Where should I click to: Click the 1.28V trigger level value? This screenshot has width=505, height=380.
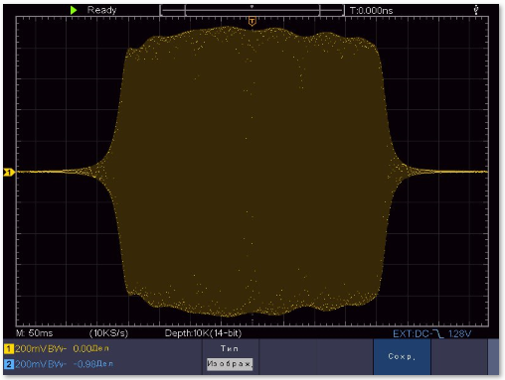[x=459, y=333]
